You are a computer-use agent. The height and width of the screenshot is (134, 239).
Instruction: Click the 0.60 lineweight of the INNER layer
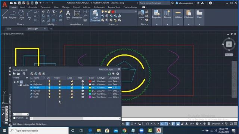point(114,88)
